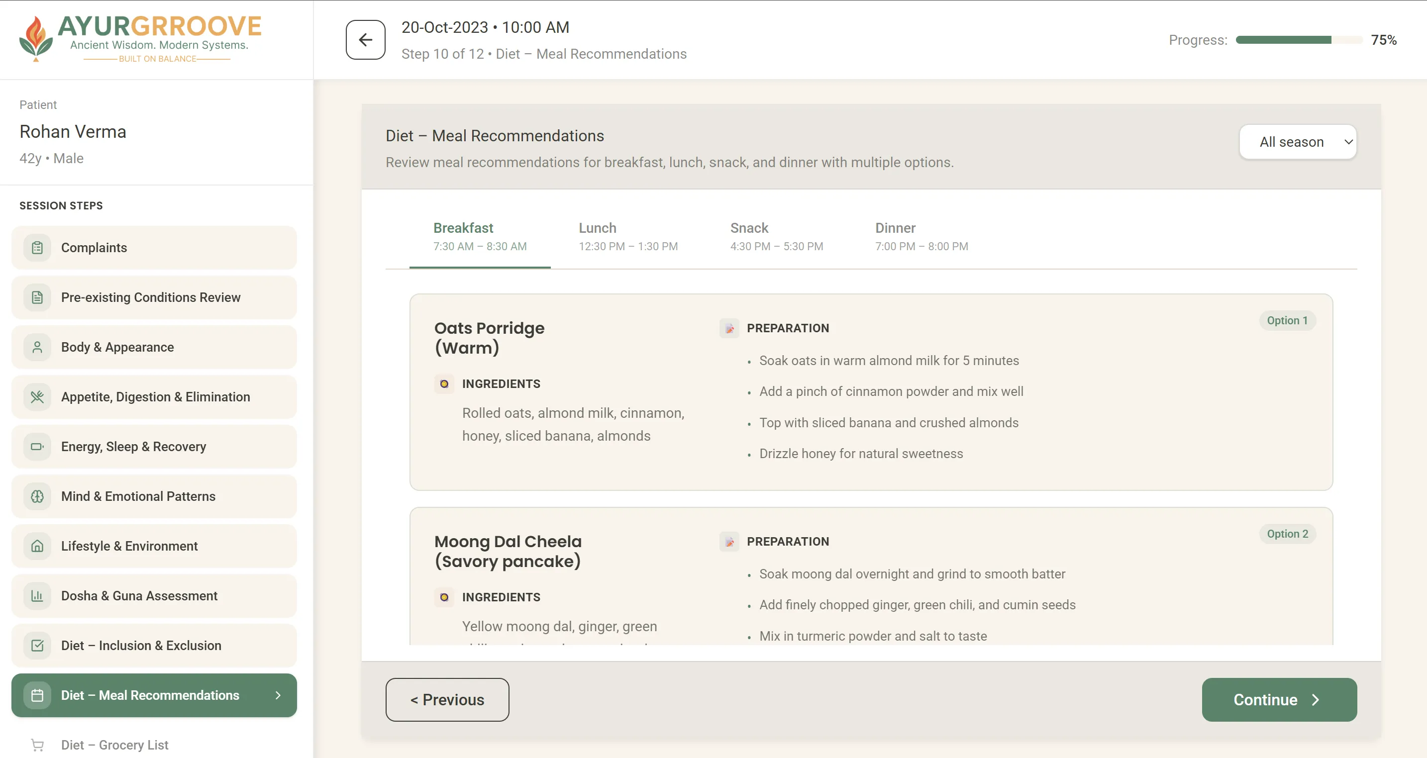Click the arrow icon on Continue button

(x=1316, y=700)
